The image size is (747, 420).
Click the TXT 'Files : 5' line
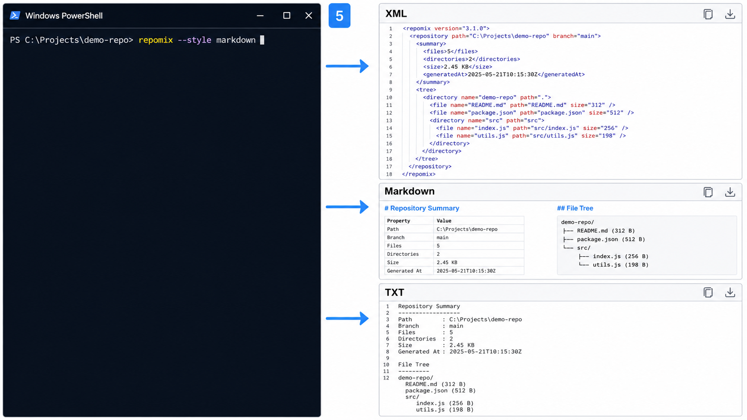(425, 333)
